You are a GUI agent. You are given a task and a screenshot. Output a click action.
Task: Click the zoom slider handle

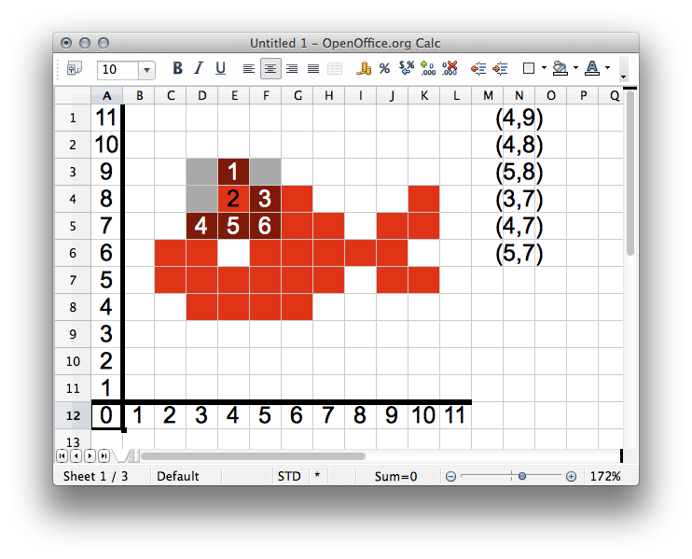click(522, 476)
